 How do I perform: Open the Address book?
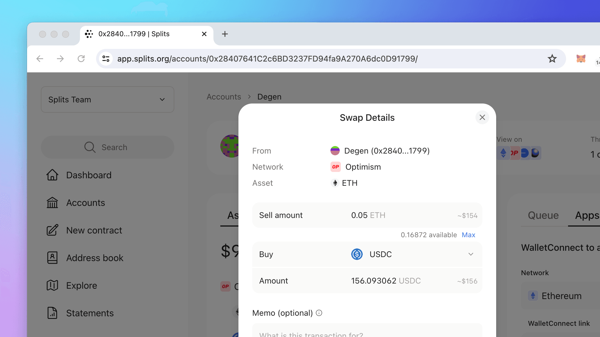coord(95,258)
